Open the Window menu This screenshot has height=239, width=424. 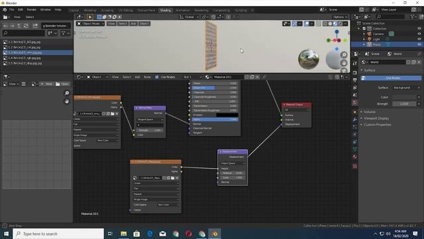coord(46,9)
